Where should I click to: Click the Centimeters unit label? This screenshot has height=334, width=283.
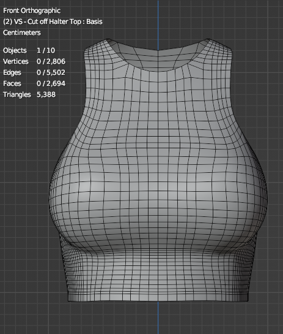(21, 33)
